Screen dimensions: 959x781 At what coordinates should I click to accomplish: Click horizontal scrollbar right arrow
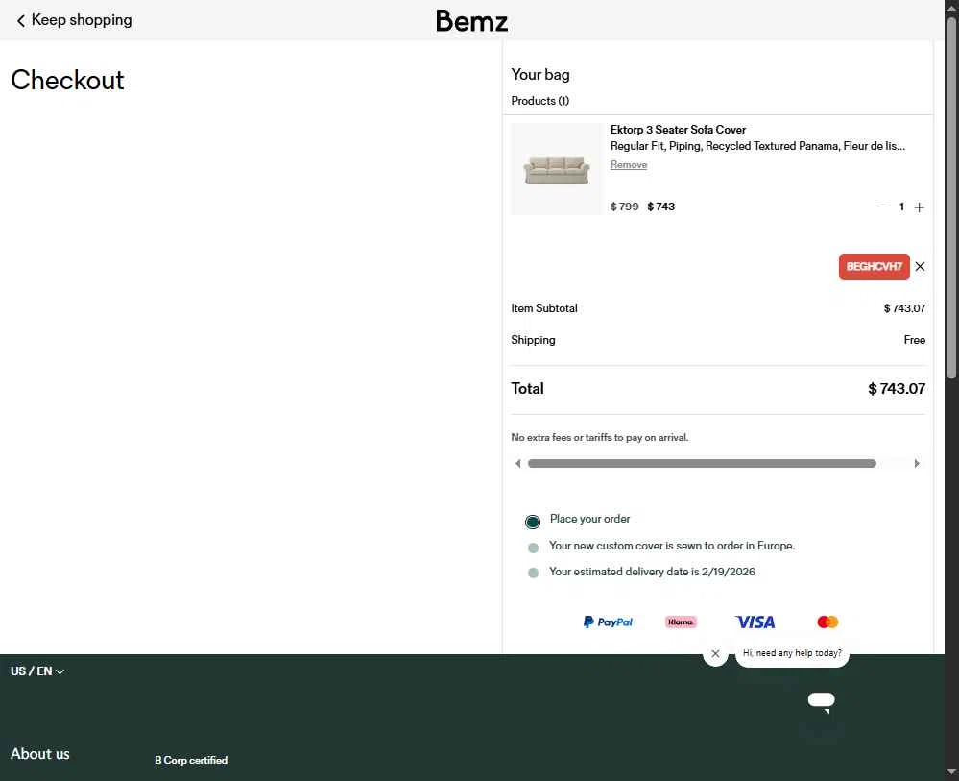(x=916, y=463)
